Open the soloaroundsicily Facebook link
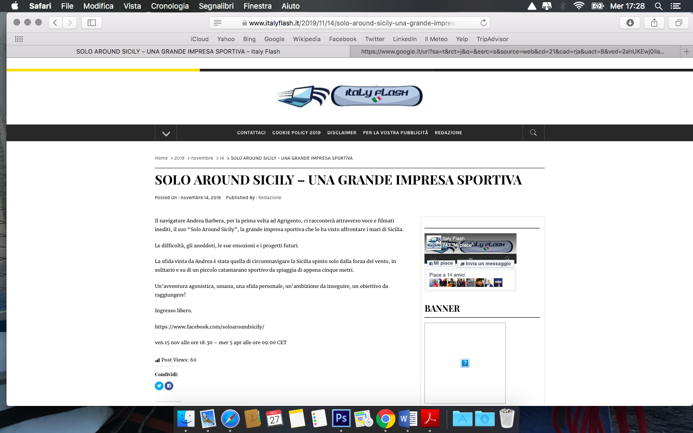Viewport: 693px width, 433px height. click(x=210, y=327)
